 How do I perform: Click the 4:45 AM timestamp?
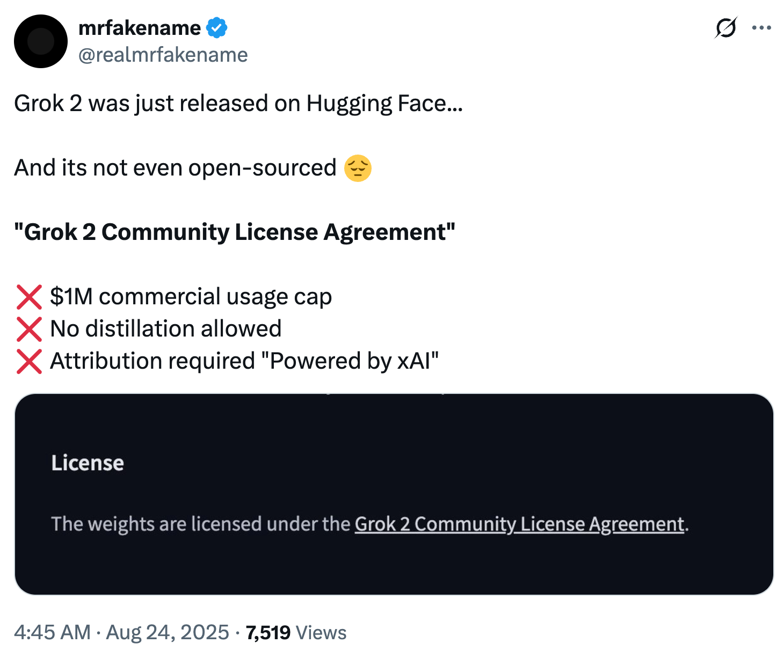coord(52,632)
